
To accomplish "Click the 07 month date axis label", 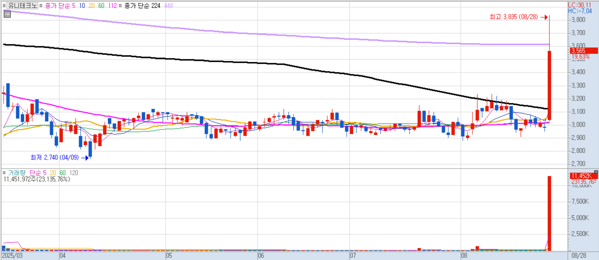I will tap(353, 255).
